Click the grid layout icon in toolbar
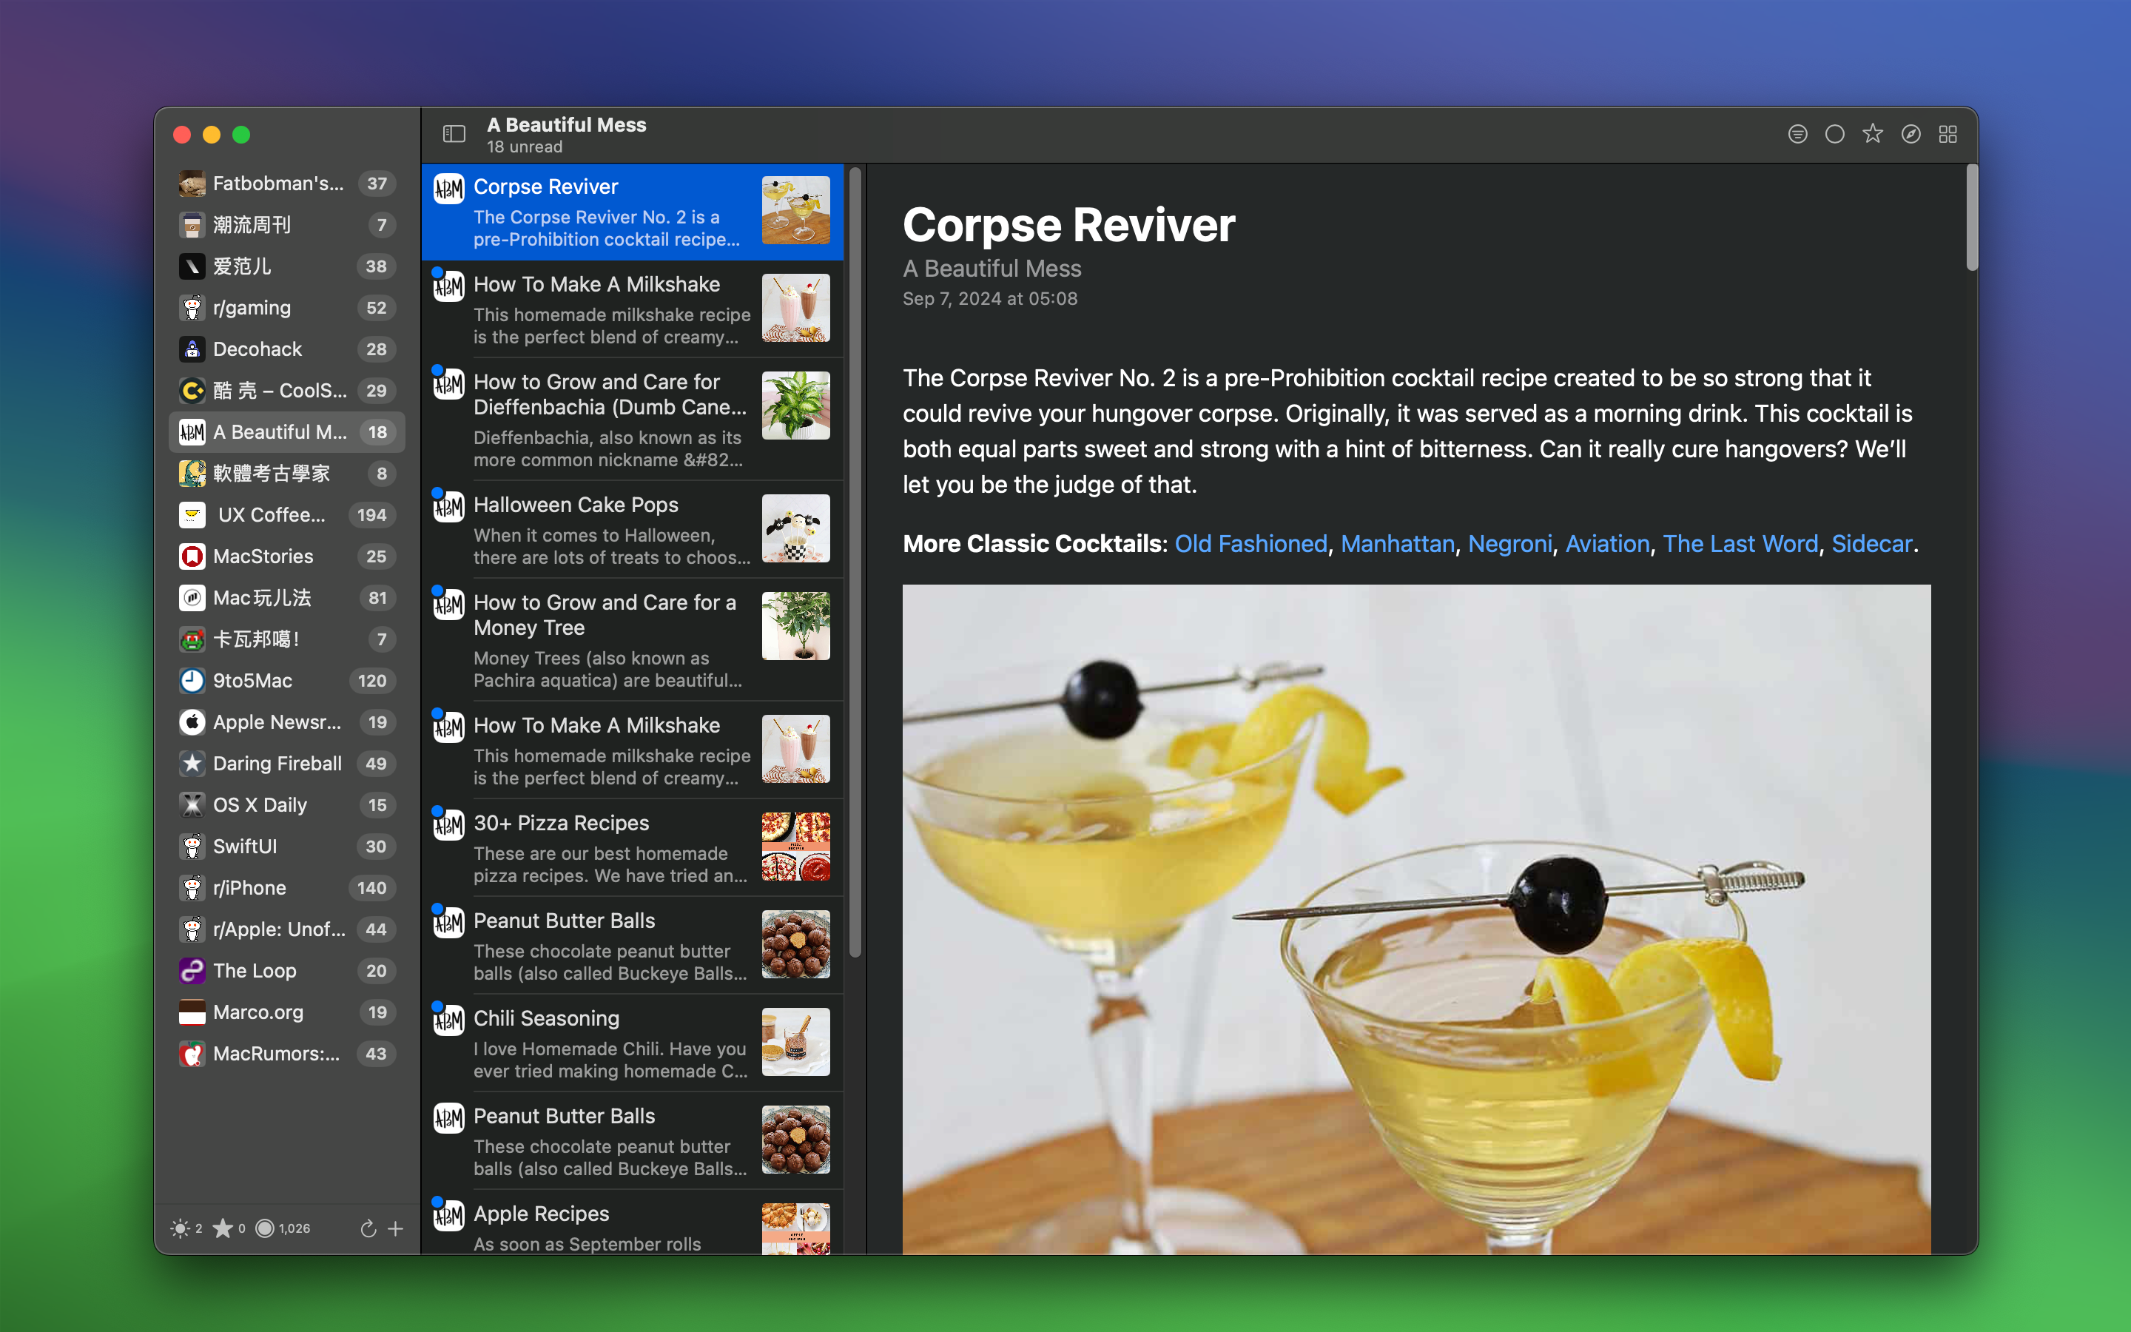Image resolution: width=2131 pixels, height=1332 pixels. coord(1947,134)
